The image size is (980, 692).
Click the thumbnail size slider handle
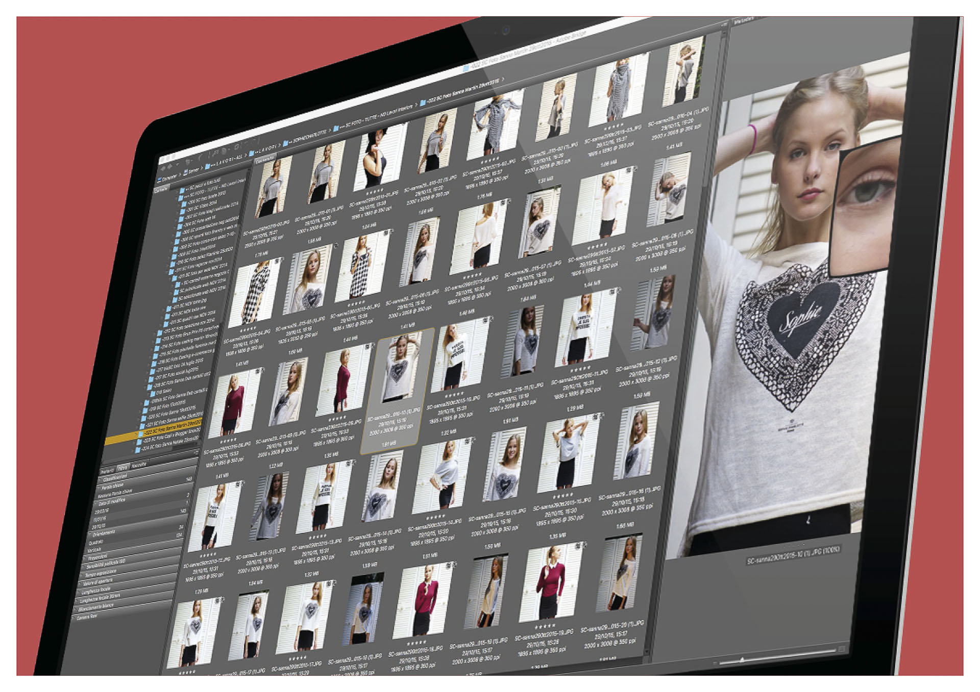[742, 659]
